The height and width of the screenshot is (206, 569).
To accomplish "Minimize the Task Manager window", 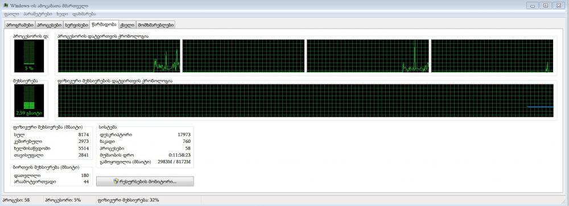I will [533, 6].
